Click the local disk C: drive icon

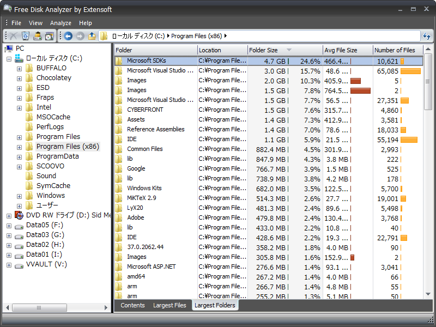click(19, 58)
